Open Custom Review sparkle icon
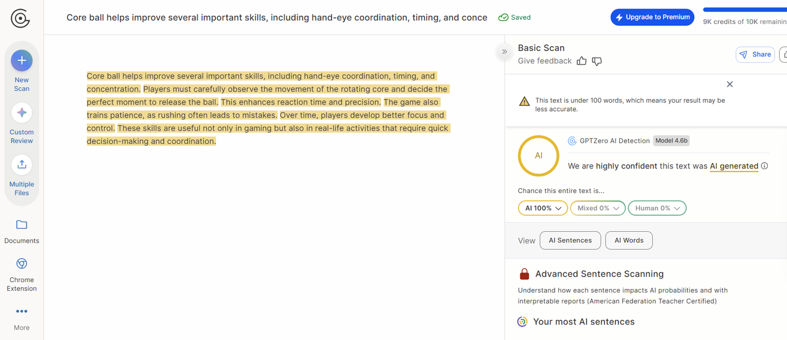This screenshot has height=340, width=787. coord(22,113)
